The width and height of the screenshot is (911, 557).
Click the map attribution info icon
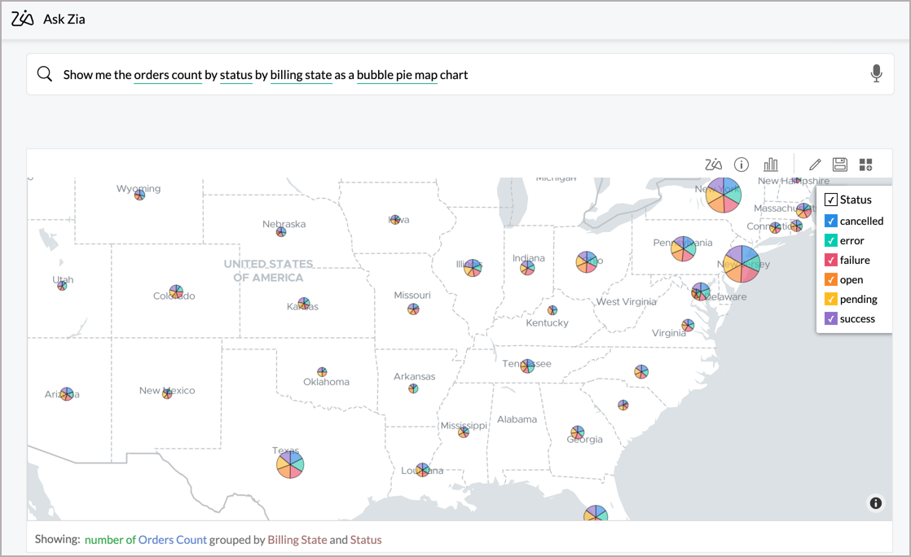click(x=875, y=503)
